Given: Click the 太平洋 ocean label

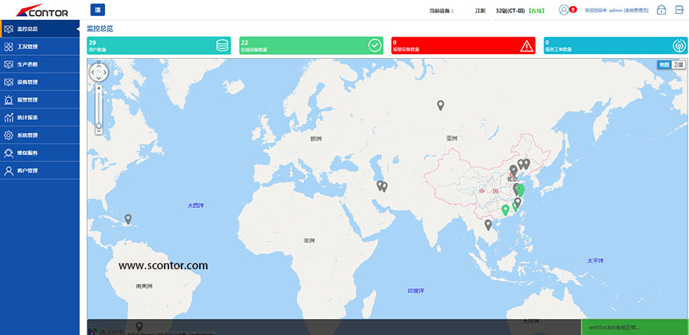Looking at the screenshot, I should pyautogui.click(x=596, y=261).
